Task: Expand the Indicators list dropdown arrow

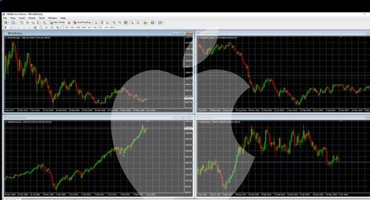Action: (148, 22)
